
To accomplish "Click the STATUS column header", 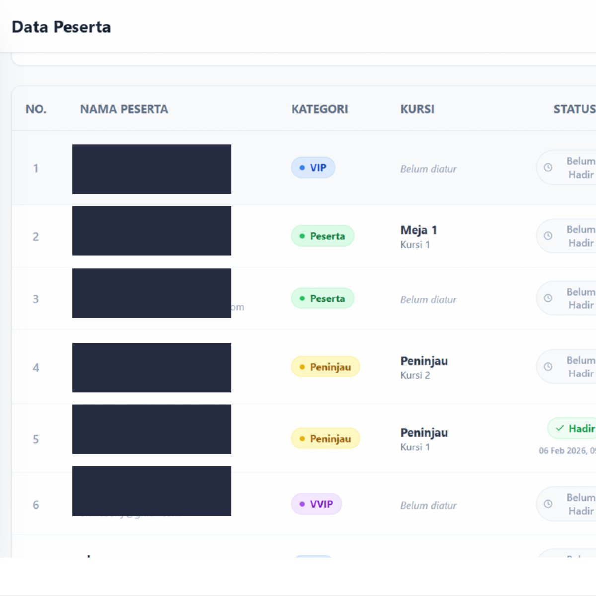I will [574, 109].
